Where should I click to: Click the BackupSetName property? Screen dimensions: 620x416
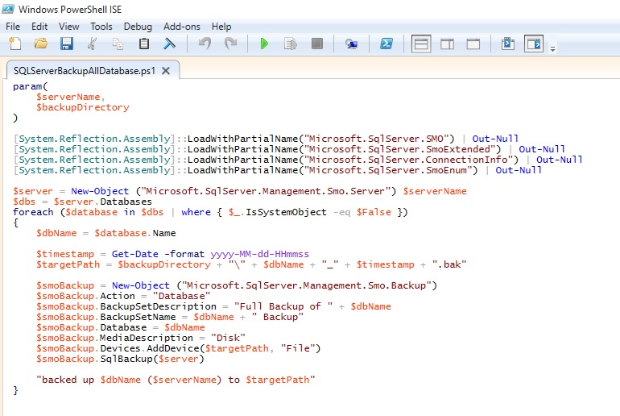pos(138,317)
